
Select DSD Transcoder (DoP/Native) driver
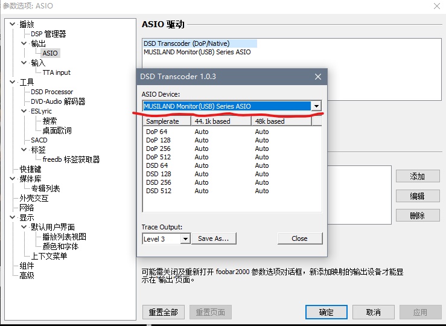point(186,43)
